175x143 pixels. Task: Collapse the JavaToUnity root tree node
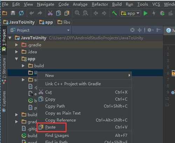tap(10, 38)
